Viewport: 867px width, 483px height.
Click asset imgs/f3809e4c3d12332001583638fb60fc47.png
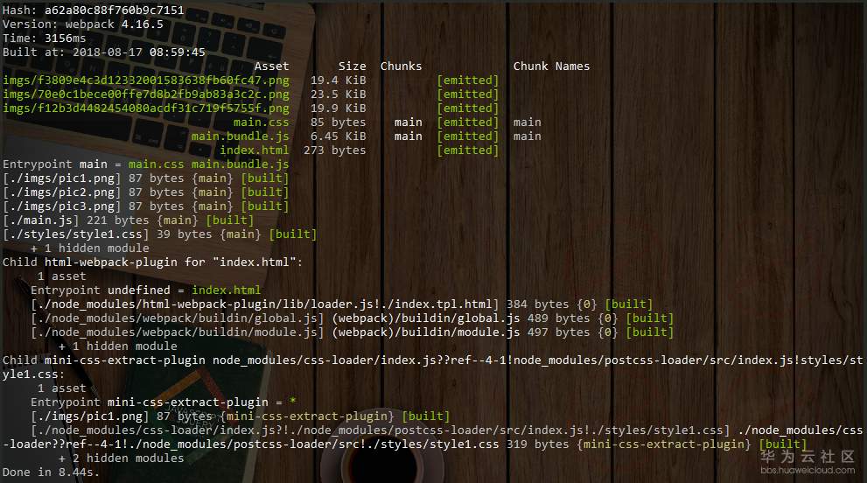pos(146,80)
